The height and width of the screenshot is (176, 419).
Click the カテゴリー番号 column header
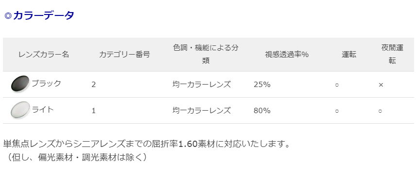(x=124, y=55)
